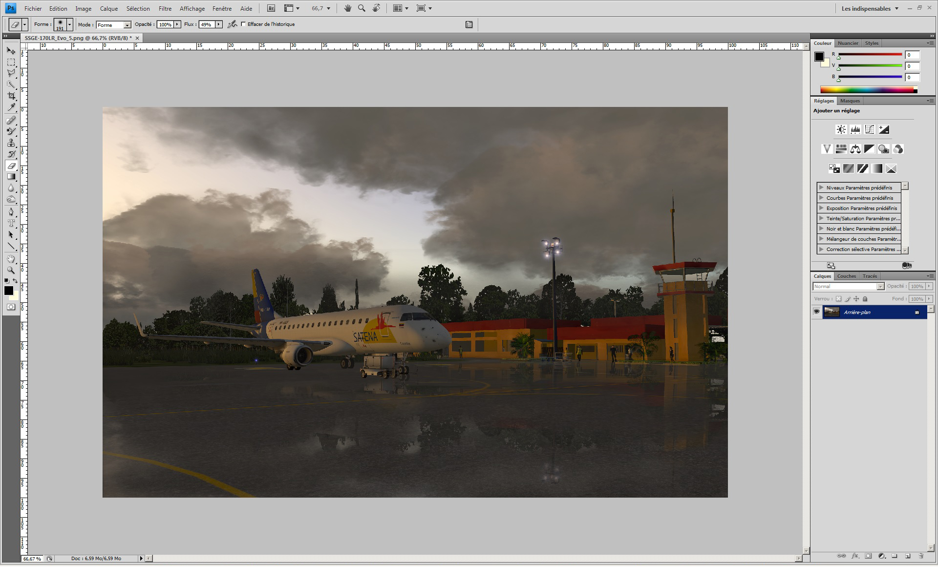Open the eraser Mode dropdown
The image size is (938, 586).
point(127,25)
